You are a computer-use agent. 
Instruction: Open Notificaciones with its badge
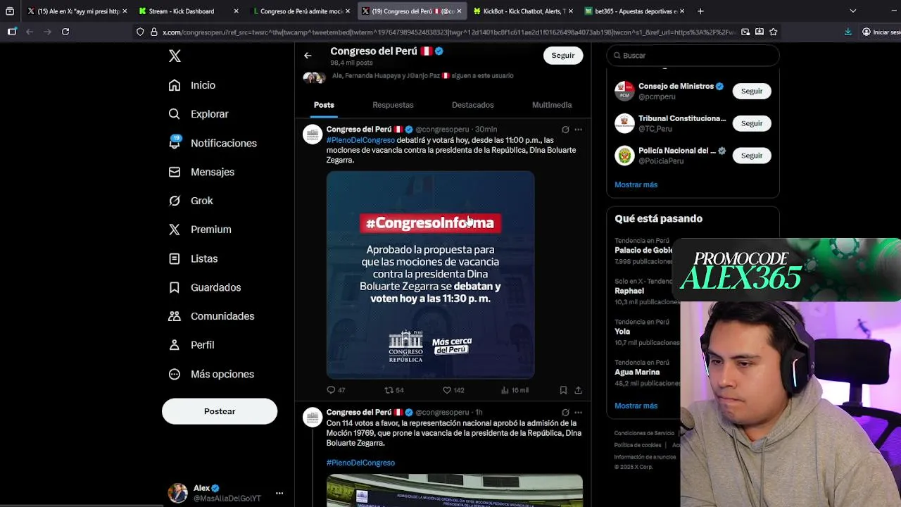(213, 143)
